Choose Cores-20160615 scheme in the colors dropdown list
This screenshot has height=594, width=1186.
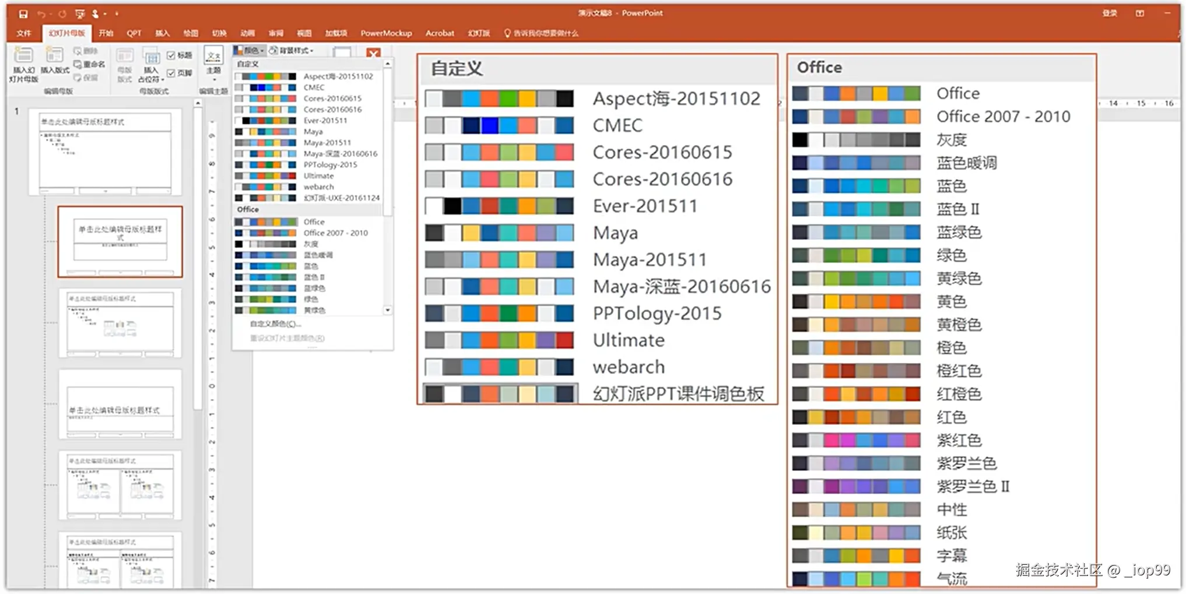(x=308, y=99)
